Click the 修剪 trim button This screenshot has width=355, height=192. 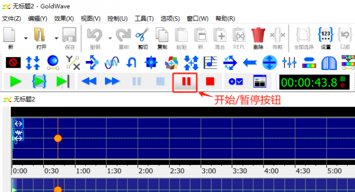pyautogui.click(x=277, y=38)
